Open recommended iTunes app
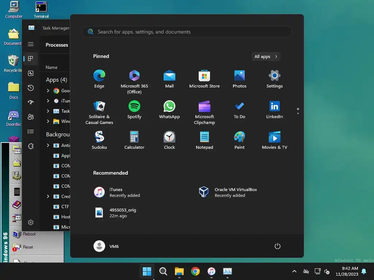Viewport: 374px width, 280px height. point(117,192)
